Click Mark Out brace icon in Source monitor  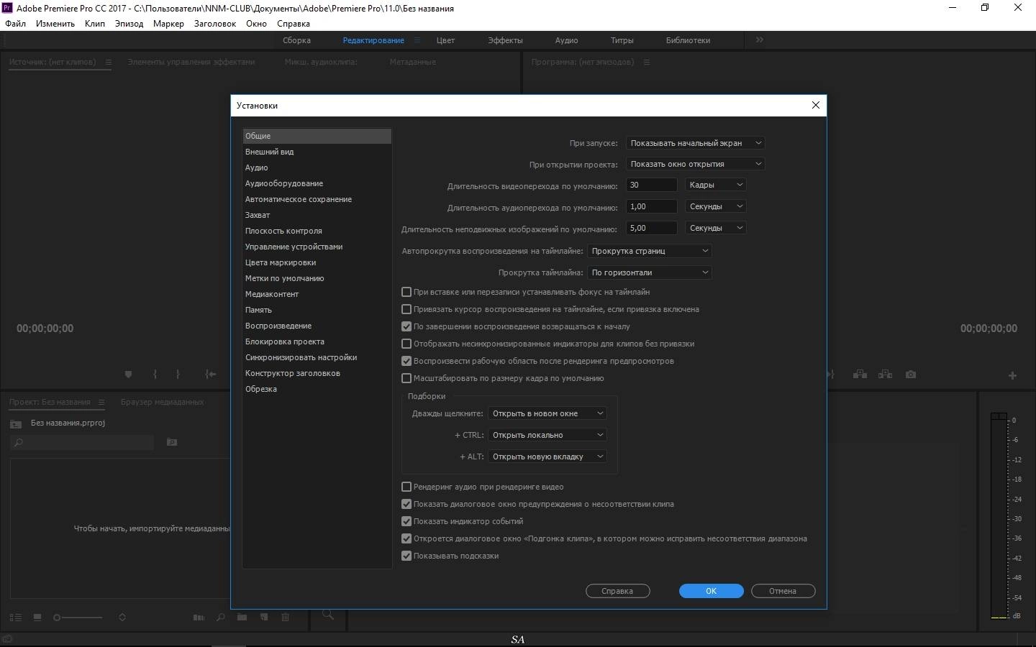coord(178,375)
